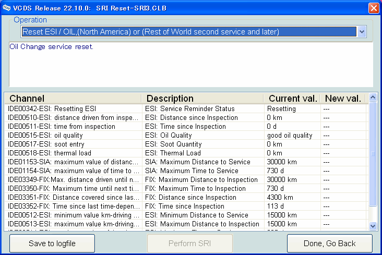Open the Operation dropdown arrow
Image resolution: width=382 pixels, height=255 pixels.
[x=362, y=32]
